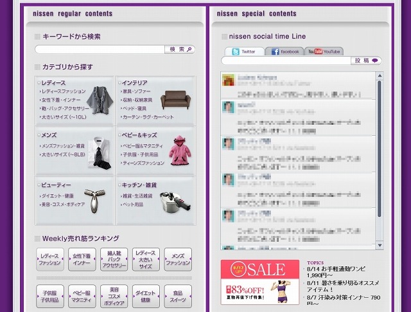The width and height of the screenshot is (411, 312).
Task: Open the ビューティー category heading
Action: point(56,185)
